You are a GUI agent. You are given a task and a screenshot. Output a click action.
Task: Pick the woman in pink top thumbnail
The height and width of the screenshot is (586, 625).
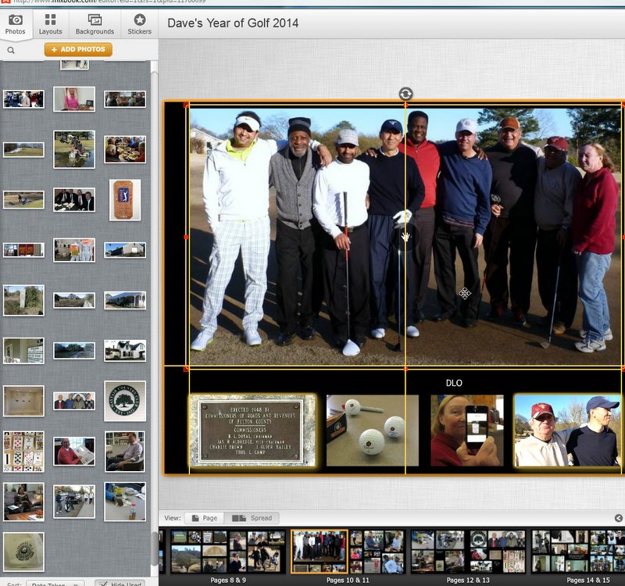point(74,99)
